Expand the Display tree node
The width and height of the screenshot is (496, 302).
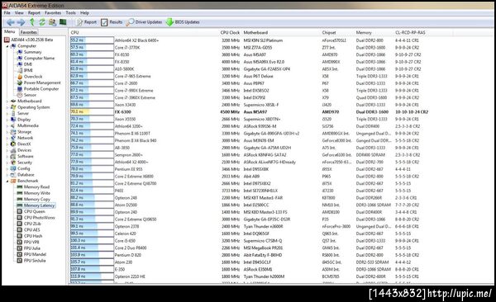tap(7, 120)
